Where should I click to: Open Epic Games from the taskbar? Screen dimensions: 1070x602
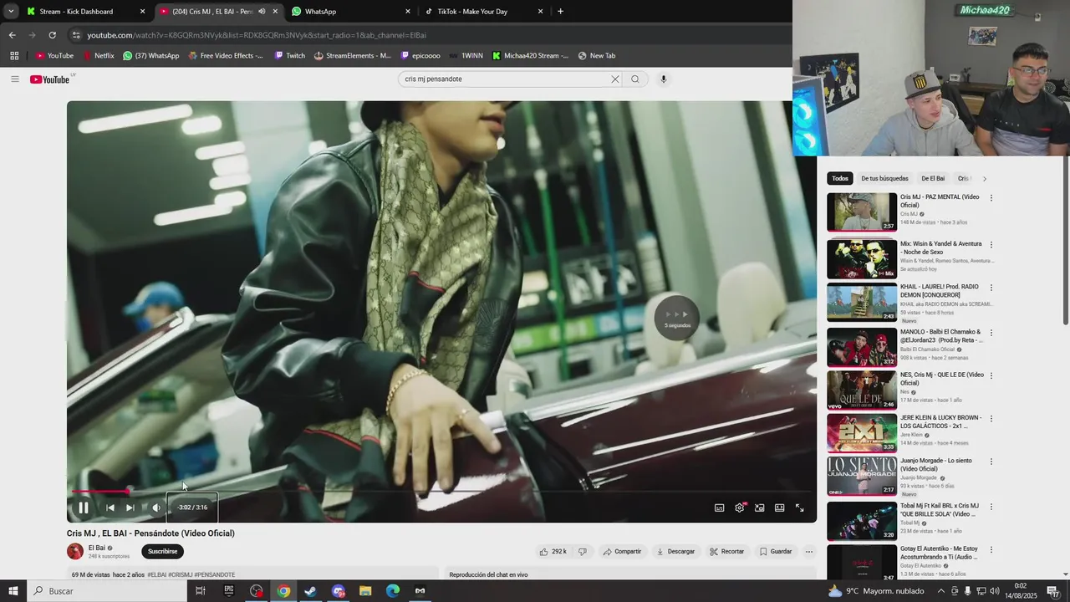229,591
